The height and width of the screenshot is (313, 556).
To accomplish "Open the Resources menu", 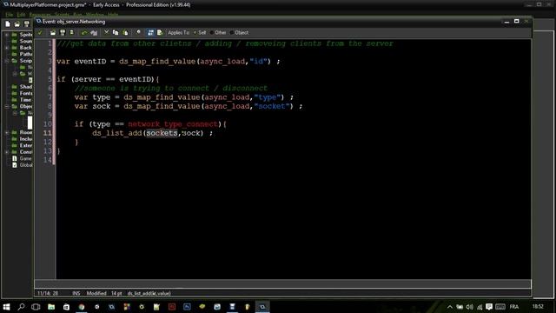I will [40, 15].
